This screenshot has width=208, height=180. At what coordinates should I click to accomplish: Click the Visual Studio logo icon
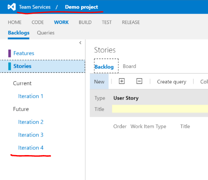(x=12, y=7)
